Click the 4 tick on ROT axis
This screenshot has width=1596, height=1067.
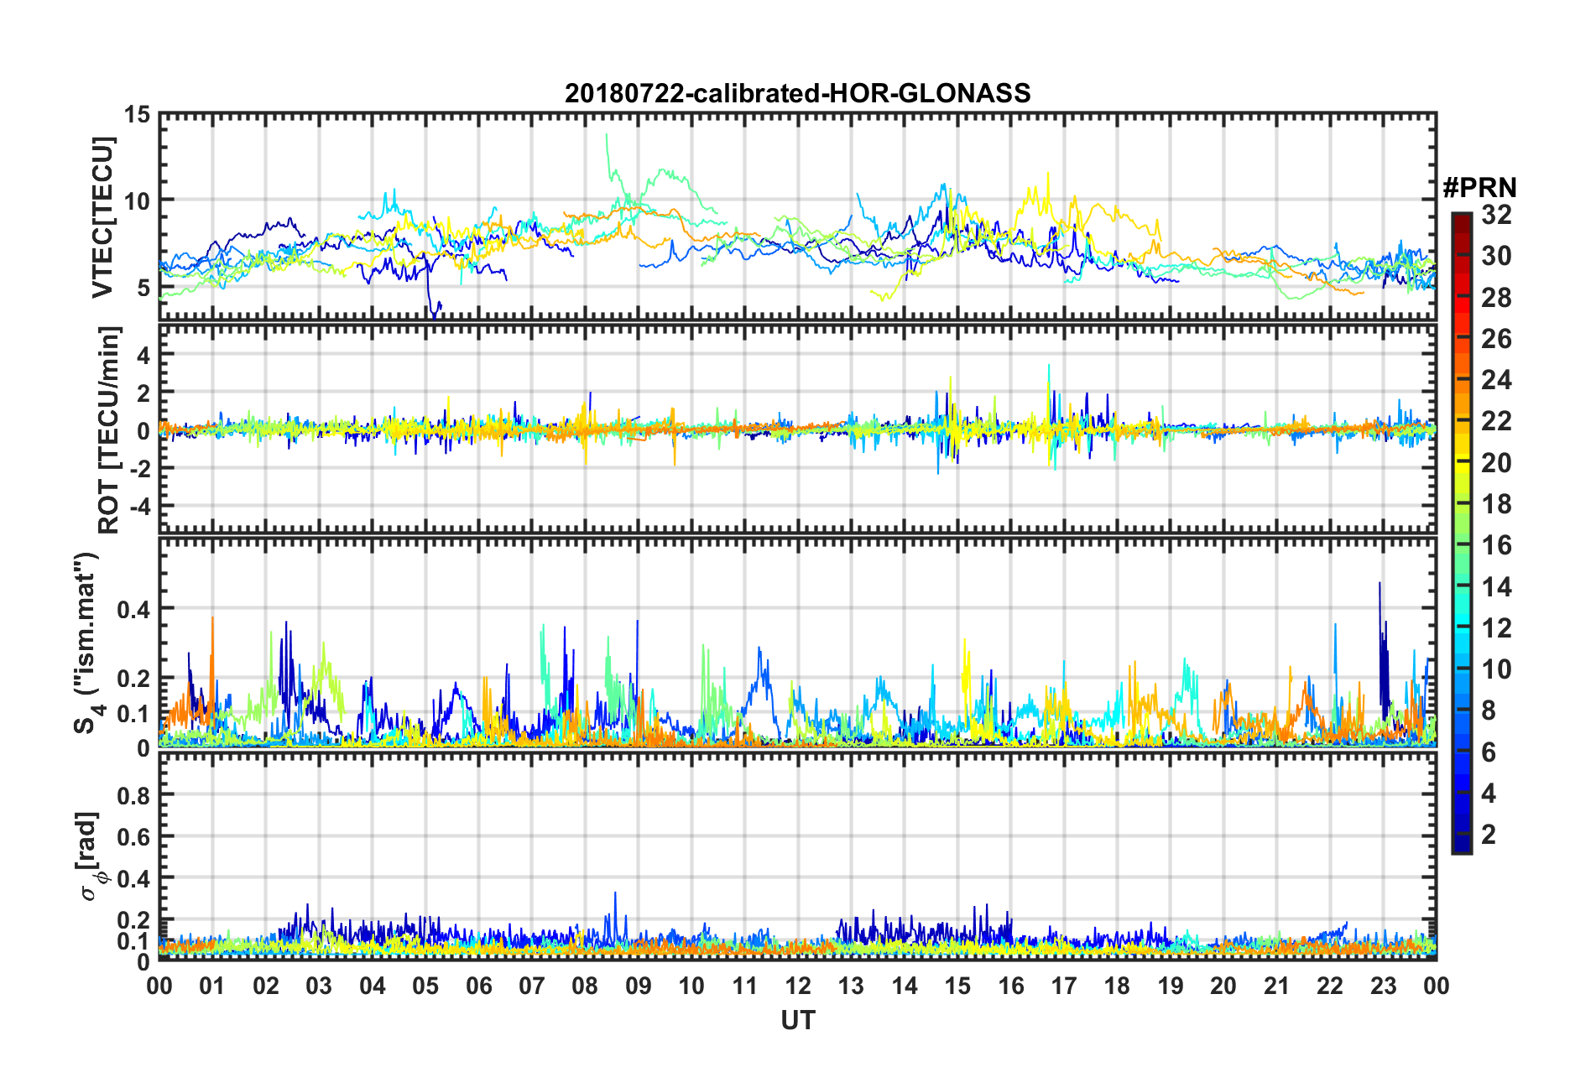click(143, 356)
